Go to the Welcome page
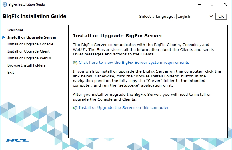Screen dimensions: 232x150 15,30
